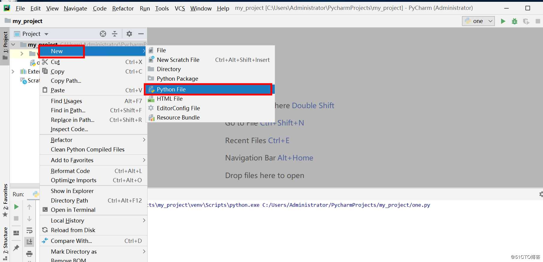Go up the stack trace arrow
This screenshot has width=543, height=262.
tap(29, 207)
